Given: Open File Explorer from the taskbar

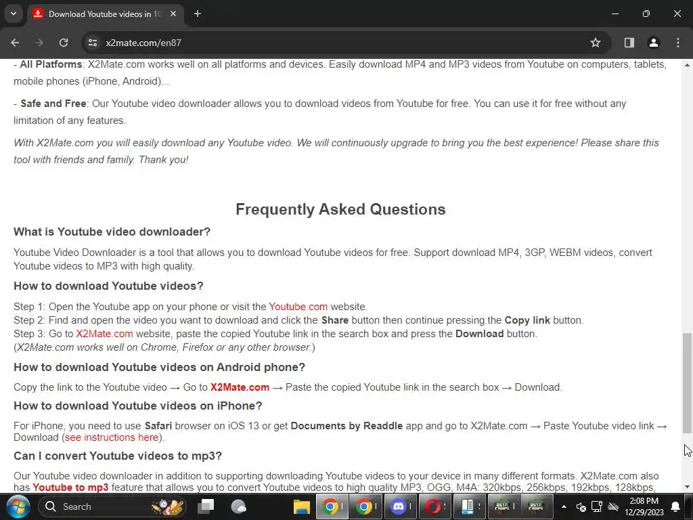Looking at the screenshot, I should point(301,506).
